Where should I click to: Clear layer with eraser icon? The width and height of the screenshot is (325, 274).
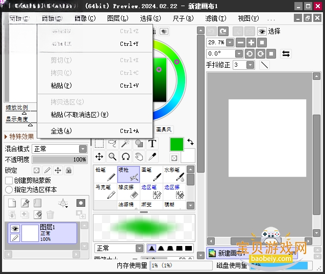(38, 214)
